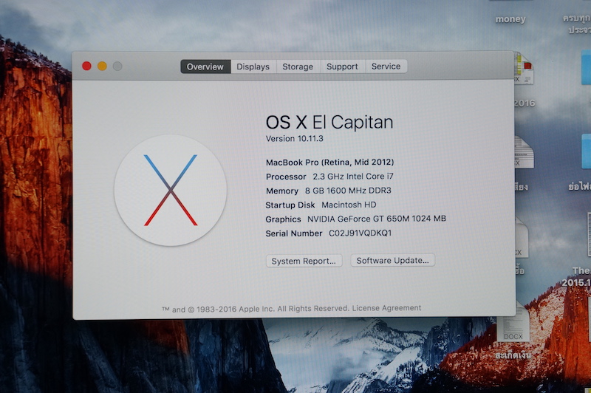Select the money desktop item label
The width and height of the screenshot is (591, 393).
click(x=510, y=19)
